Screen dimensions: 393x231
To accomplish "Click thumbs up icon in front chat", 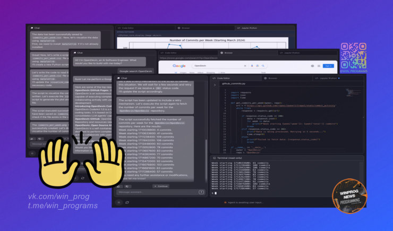I will point(119,186).
